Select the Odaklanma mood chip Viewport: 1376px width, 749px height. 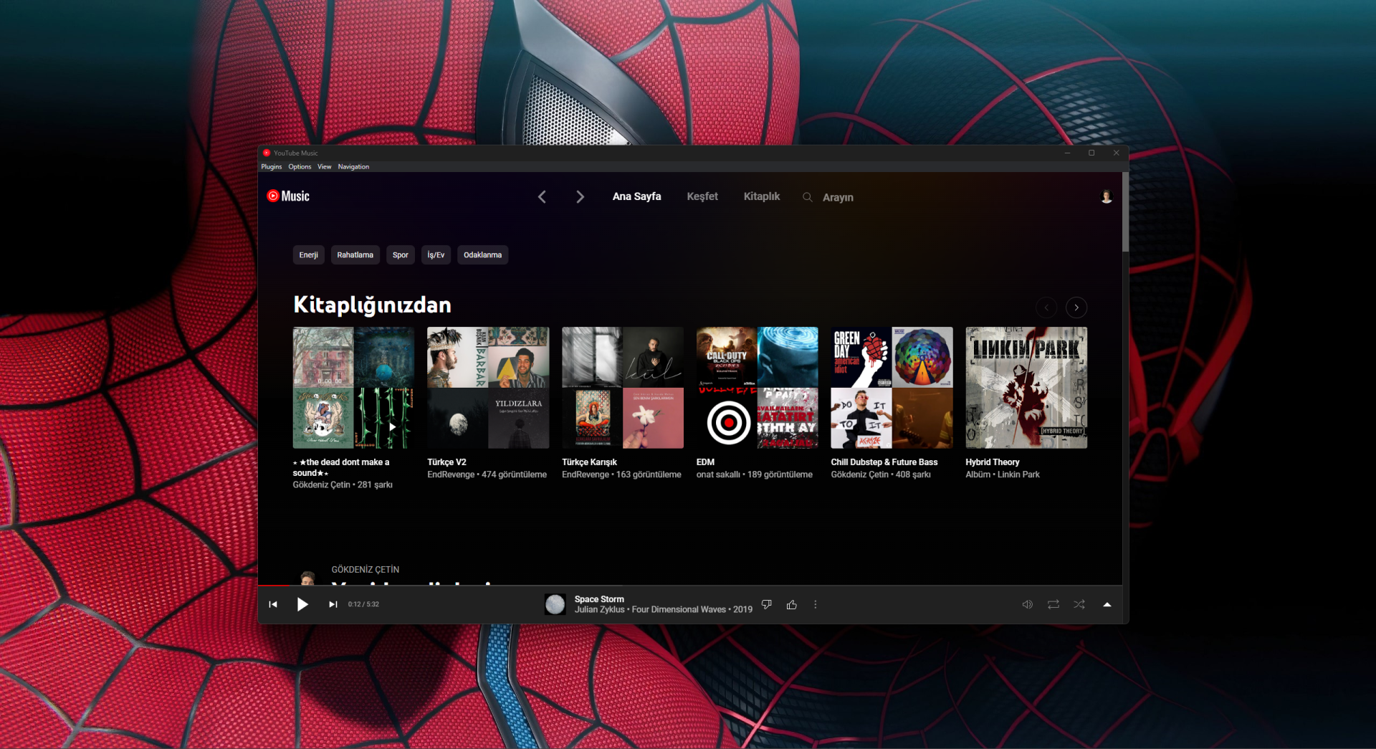pos(483,255)
